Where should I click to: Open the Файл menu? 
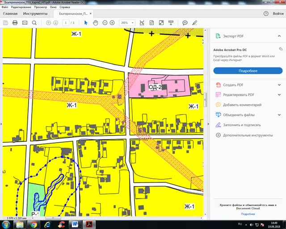(x=5, y=7)
